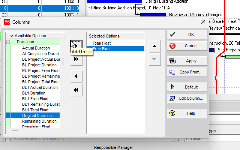Select BL1 Total Float option

[x=36, y=110]
